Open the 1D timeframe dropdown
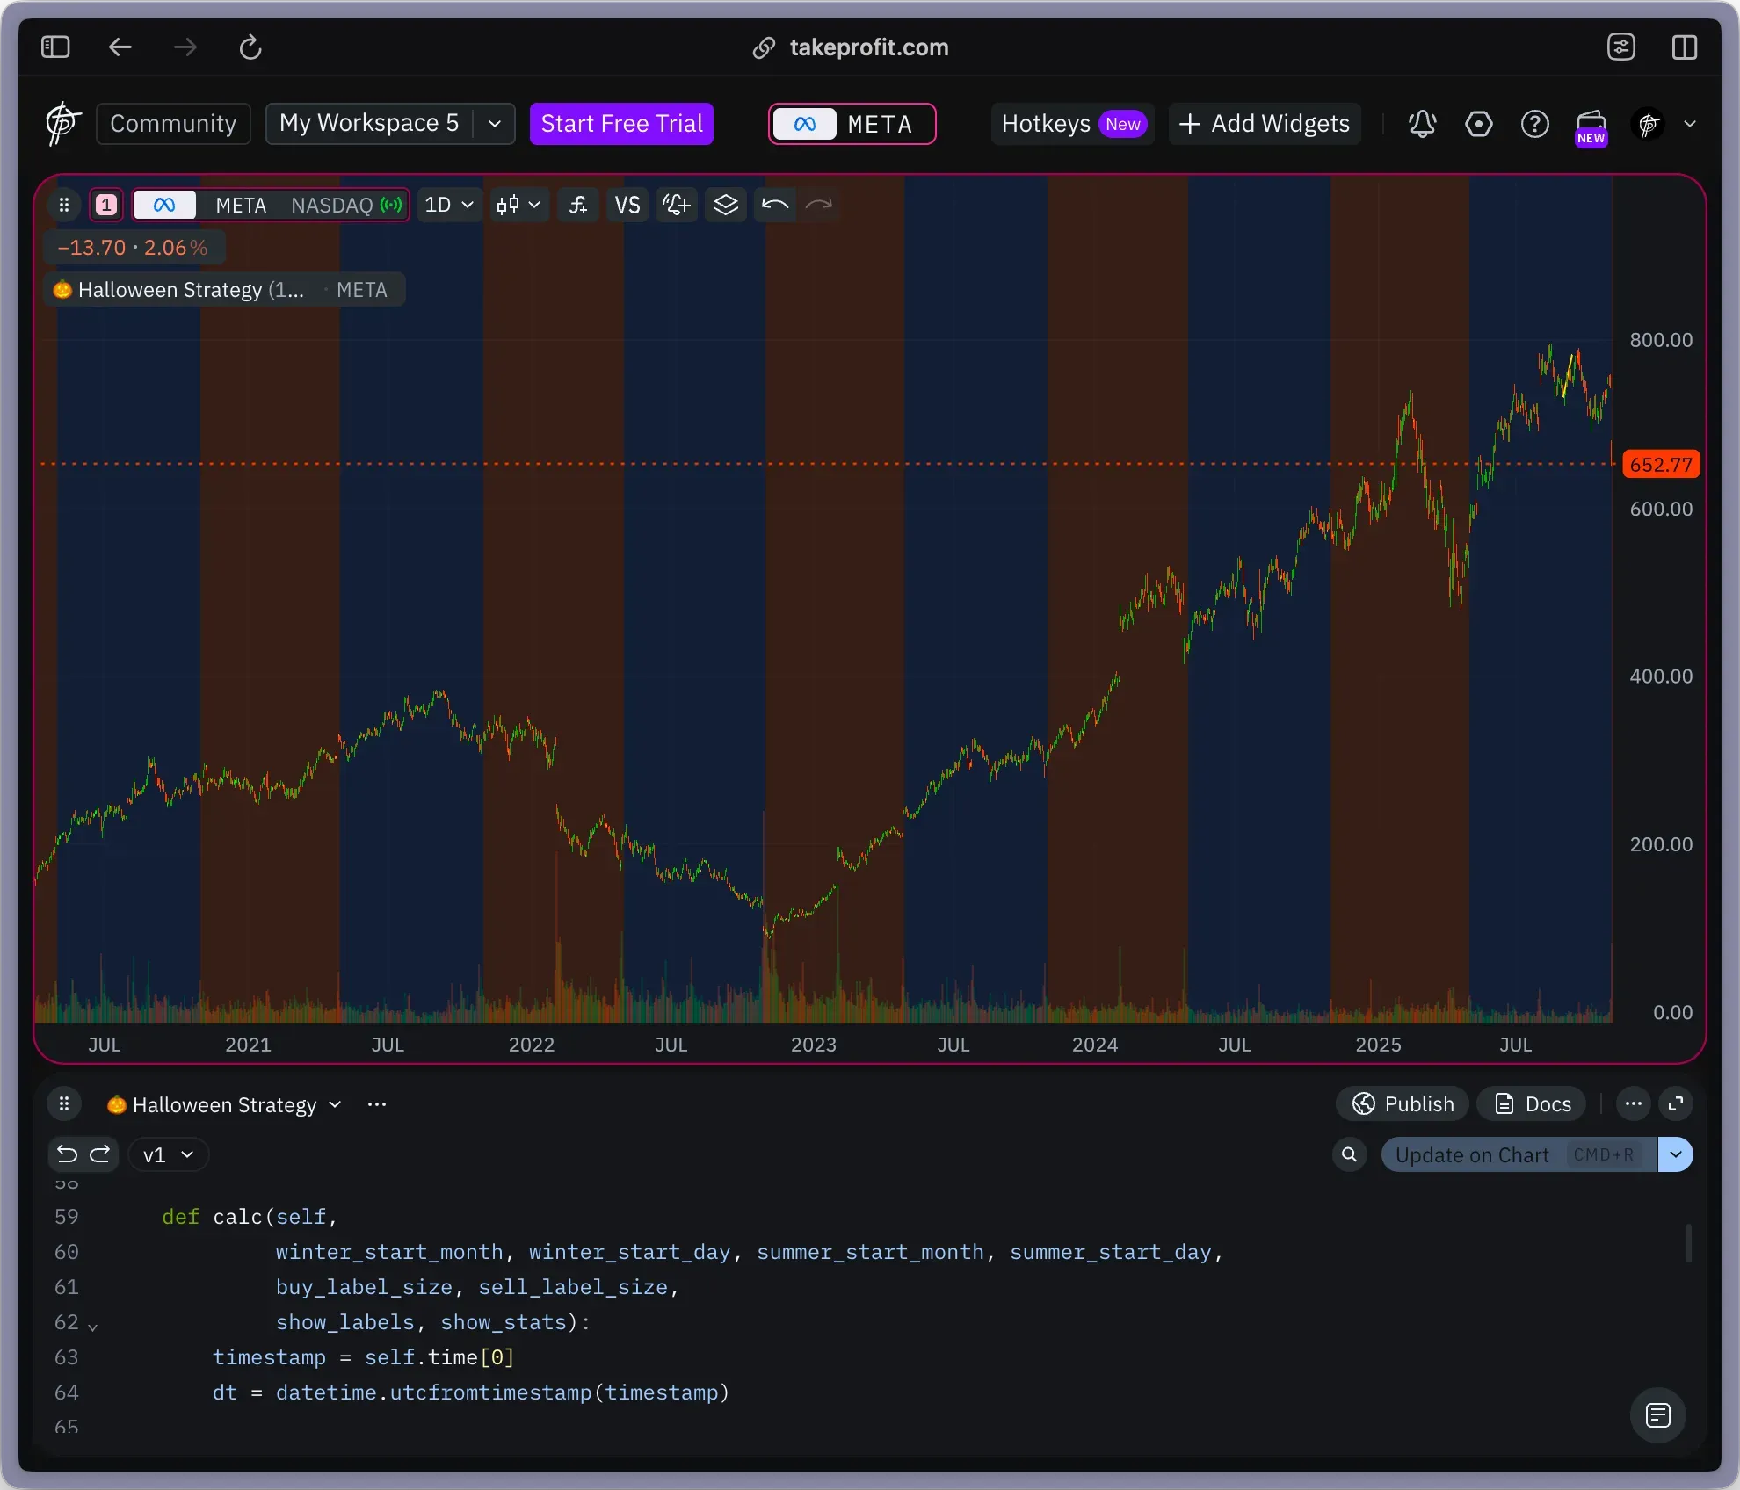This screenshot has width=1740, height=1490. coord(449,205)
